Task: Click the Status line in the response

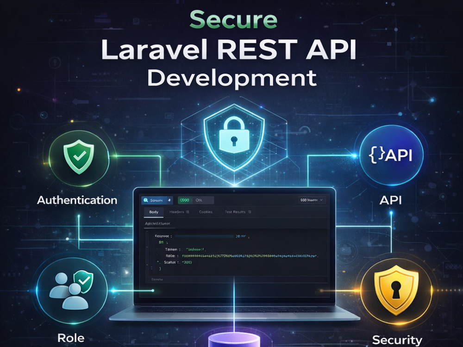Action: (177, 262)
